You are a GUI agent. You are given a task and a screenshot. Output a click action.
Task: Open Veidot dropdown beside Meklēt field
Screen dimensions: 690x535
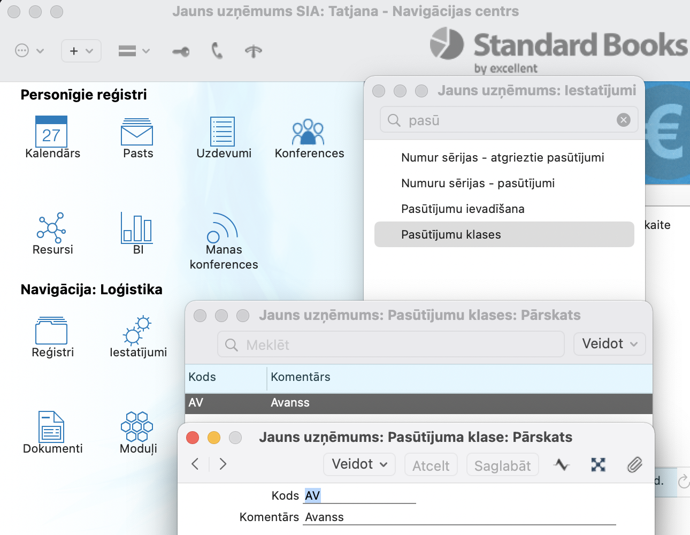tap(609, 344)
